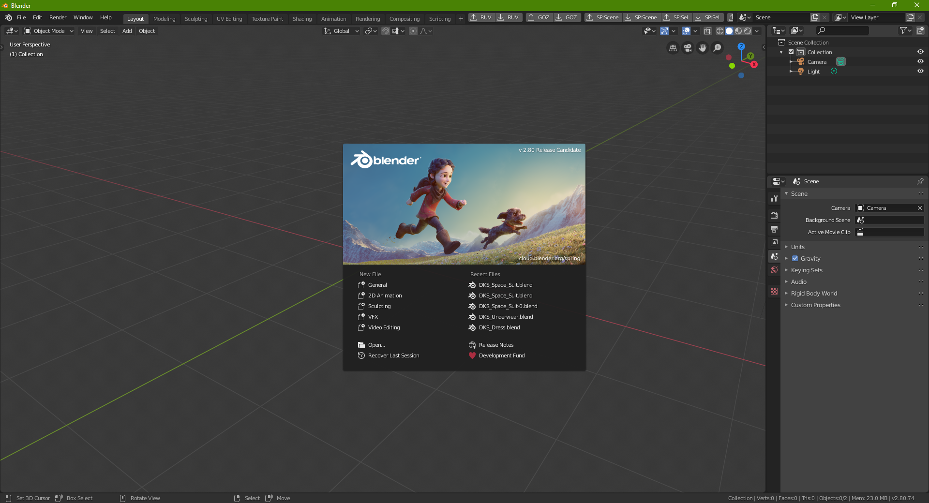Click the outliner search field
The height and width of the screenshot is (503, 929).
click(842, 30)
